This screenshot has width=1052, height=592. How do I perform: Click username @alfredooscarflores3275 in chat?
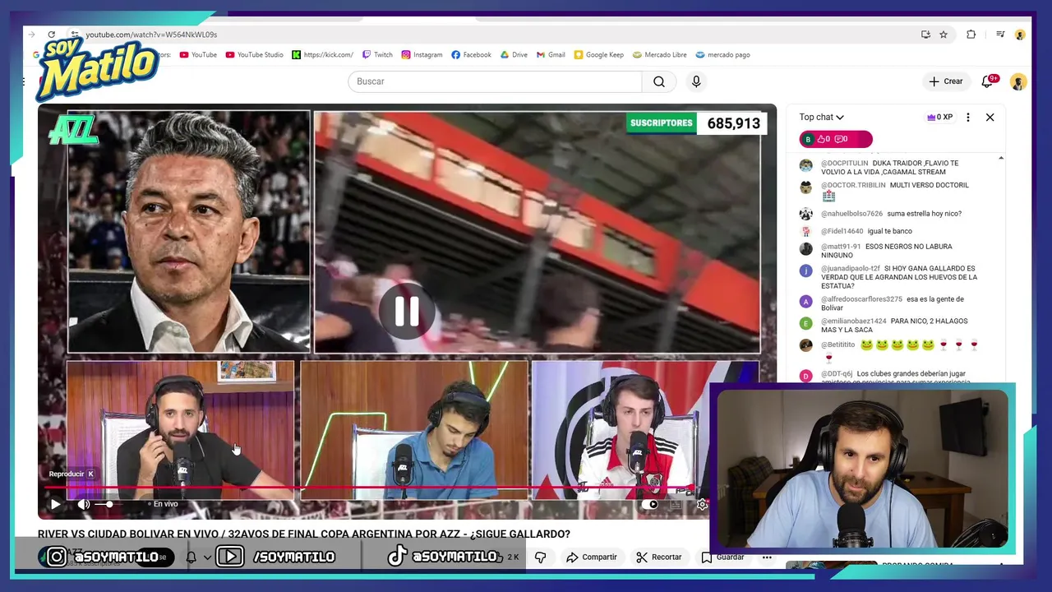pyautogui.click(x=861, y=299)
